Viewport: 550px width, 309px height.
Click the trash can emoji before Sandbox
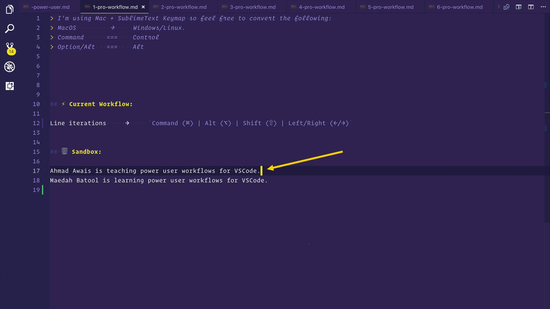click(65, 151)
